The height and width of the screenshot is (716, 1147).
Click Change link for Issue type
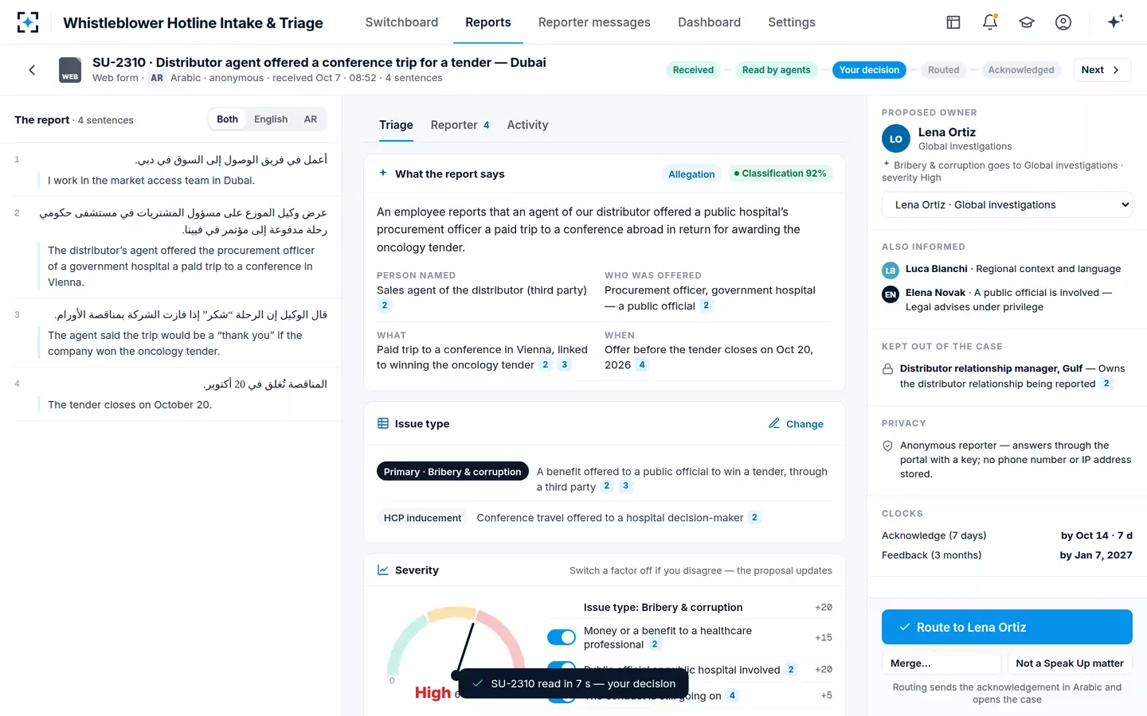click(x=796, y=424)
